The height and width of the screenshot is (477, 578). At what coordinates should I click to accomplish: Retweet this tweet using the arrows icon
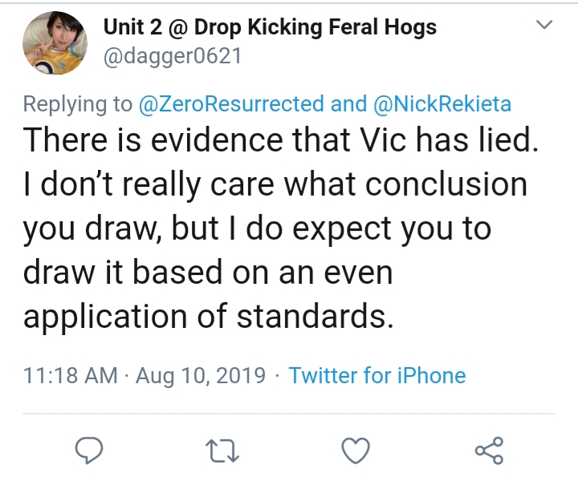click(x=222, y=451)
